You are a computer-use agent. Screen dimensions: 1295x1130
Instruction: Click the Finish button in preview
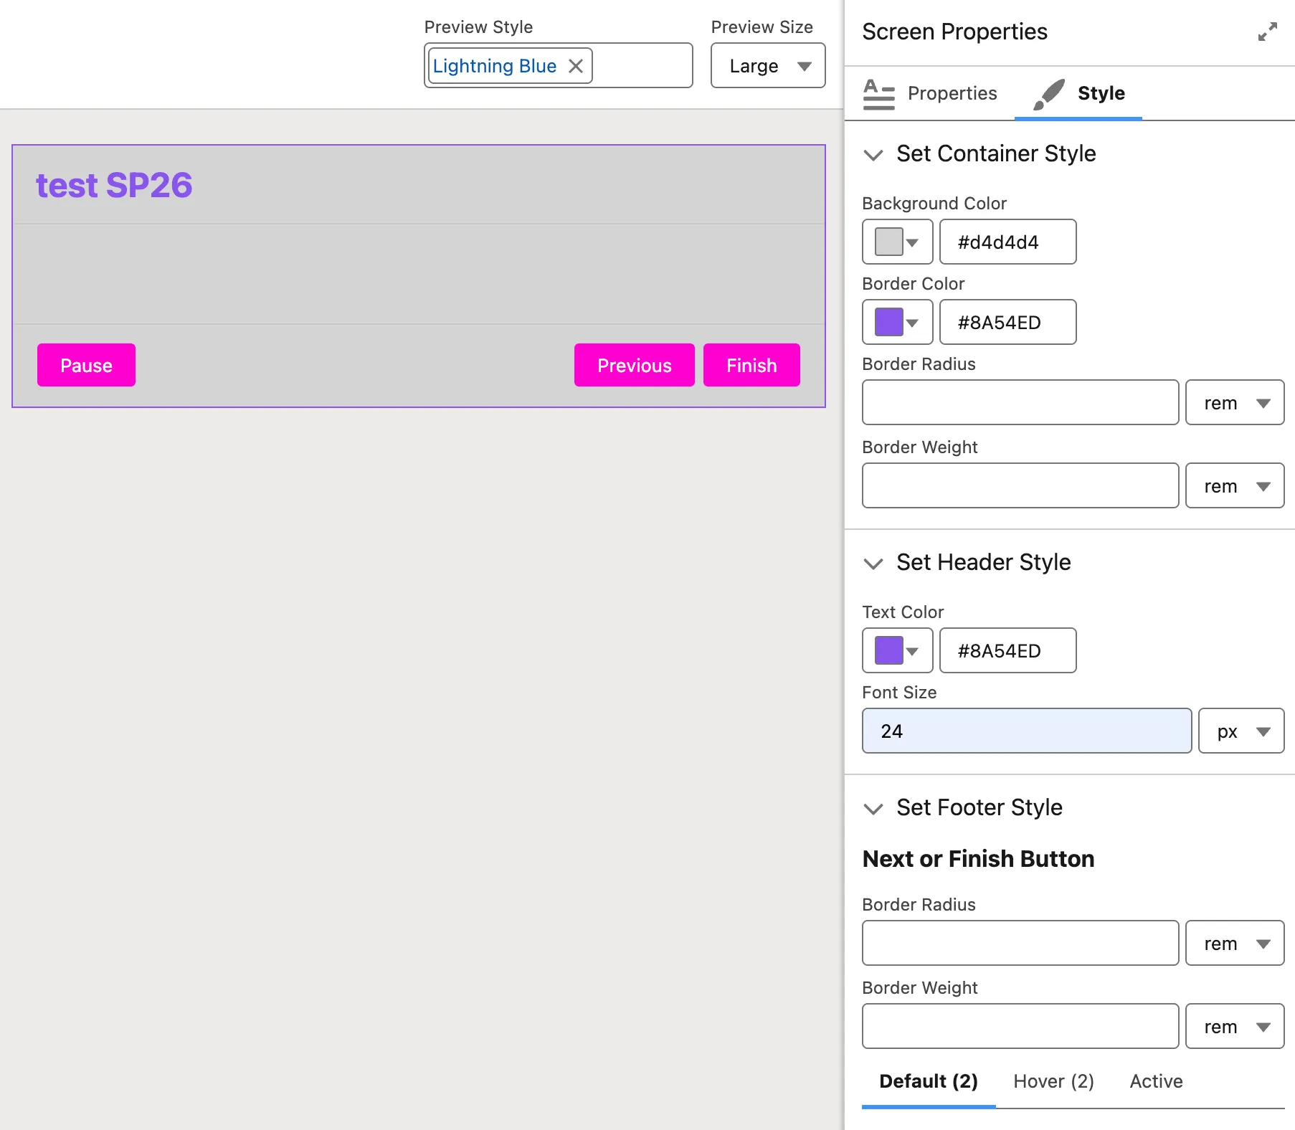point(751,366)
